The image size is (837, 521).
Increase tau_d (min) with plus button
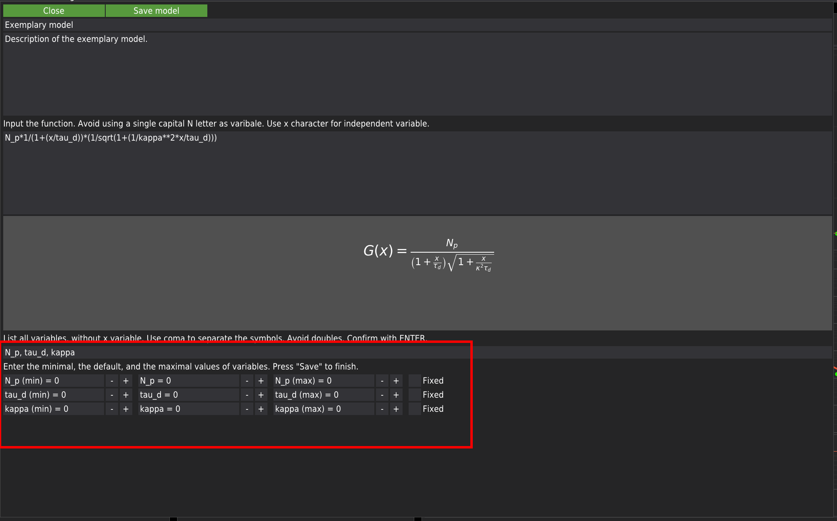pyautogui.click(x=126, y=395)
